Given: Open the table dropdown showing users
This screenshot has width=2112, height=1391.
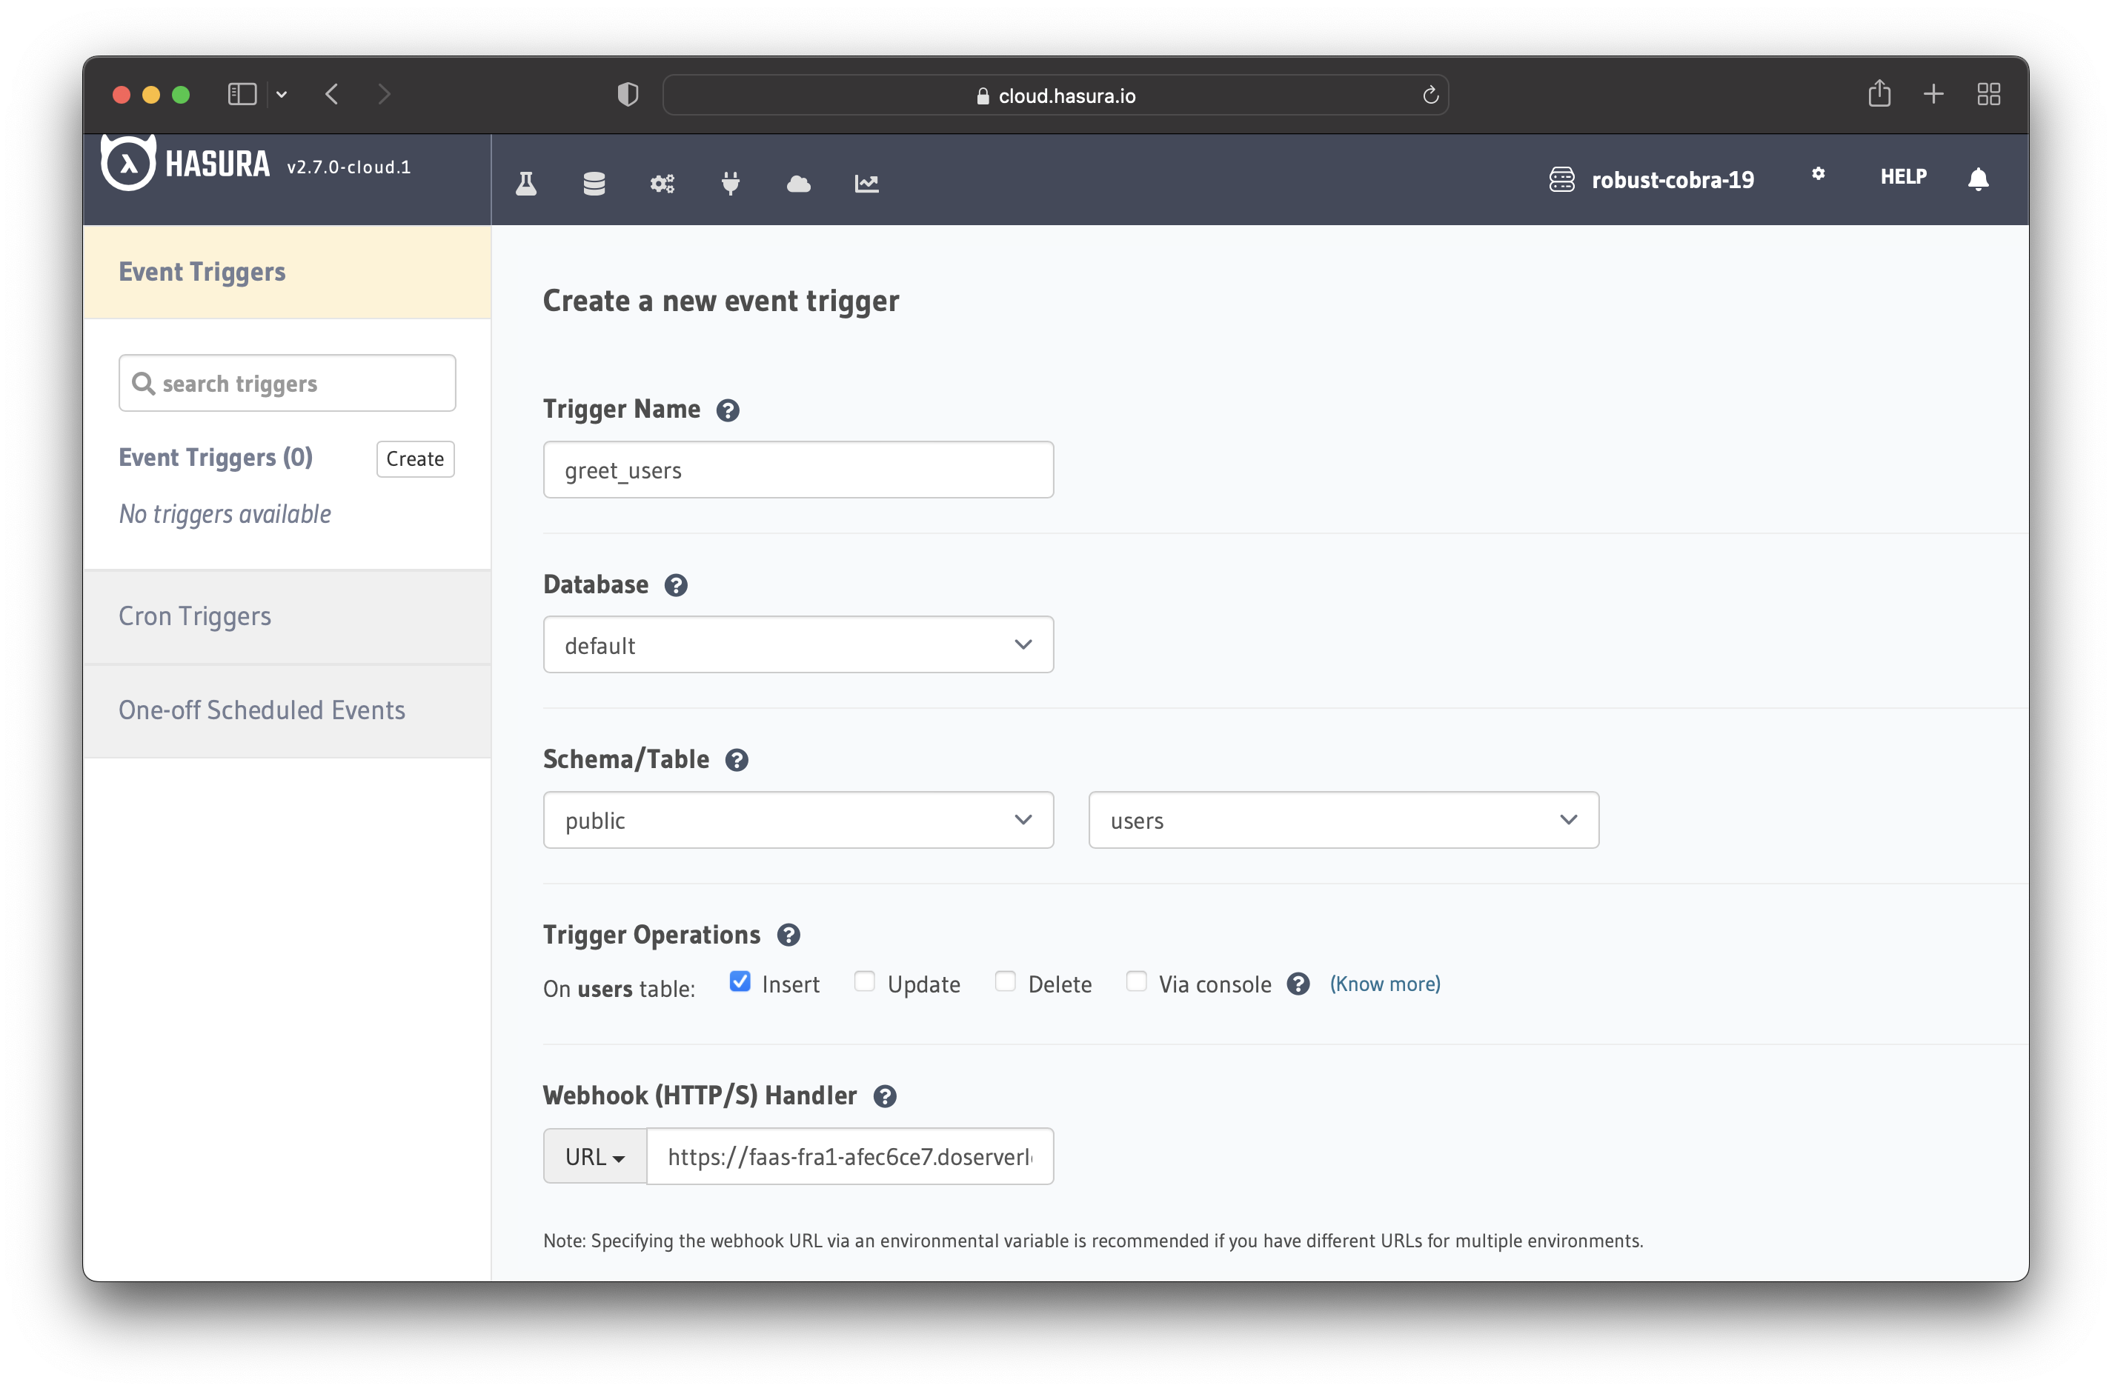Looking at the screenshot, I should coord(1342,820).
